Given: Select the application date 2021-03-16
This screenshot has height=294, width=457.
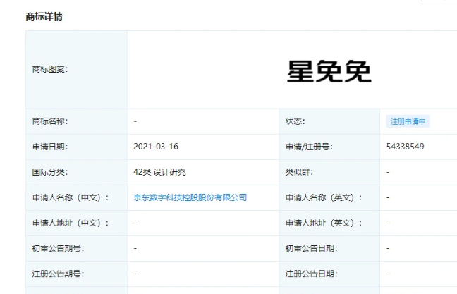Looking at the screenshot, I should pos(156,147).
